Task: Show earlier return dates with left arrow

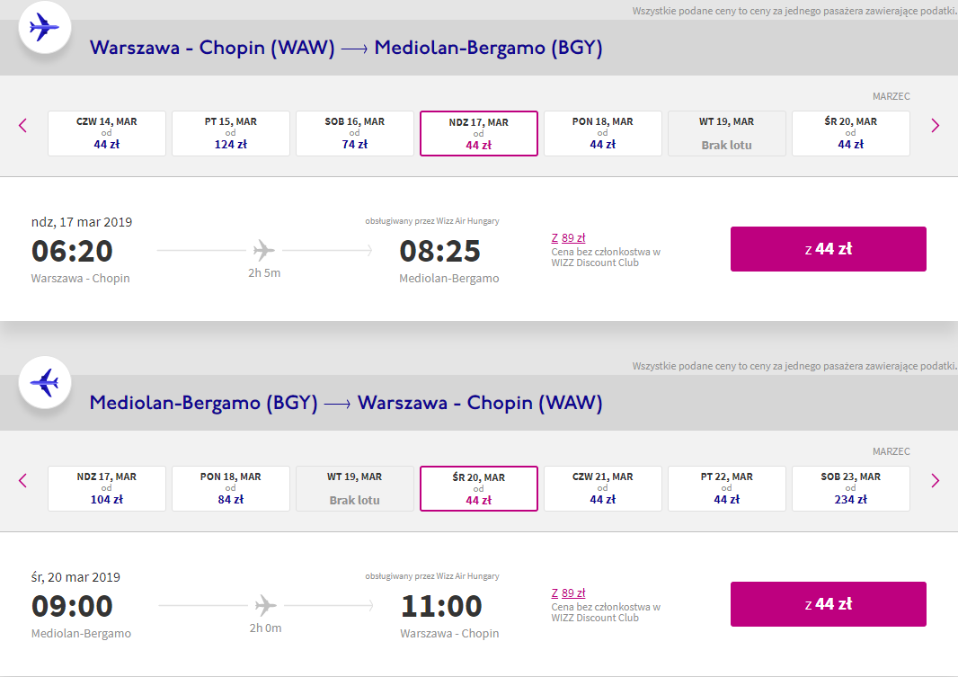Action: [23, 481]
